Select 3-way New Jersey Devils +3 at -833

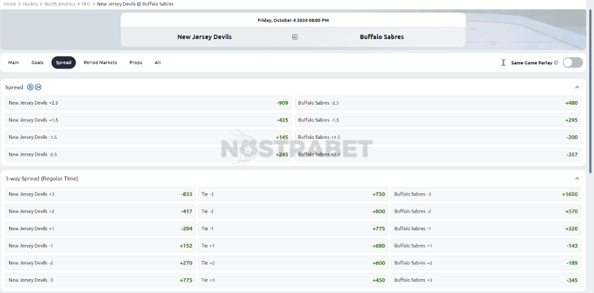click(x=101, y=195)
